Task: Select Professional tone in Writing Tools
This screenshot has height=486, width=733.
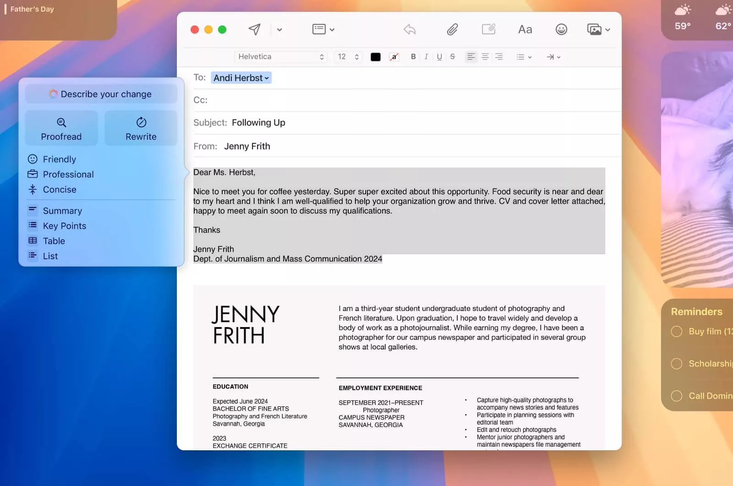Action: [x=68, y=175]
